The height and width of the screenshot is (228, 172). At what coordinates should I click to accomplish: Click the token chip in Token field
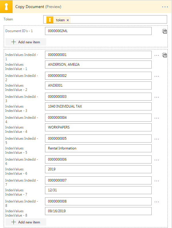coord(60,20)
